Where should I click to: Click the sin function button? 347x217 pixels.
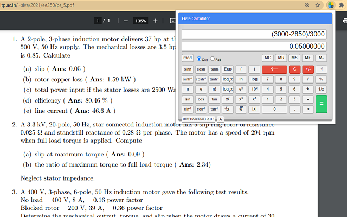[x=188, y=99]
